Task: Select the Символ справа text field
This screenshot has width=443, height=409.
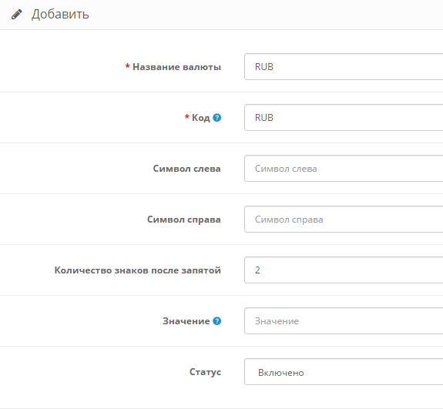Action: coord(344,220)
